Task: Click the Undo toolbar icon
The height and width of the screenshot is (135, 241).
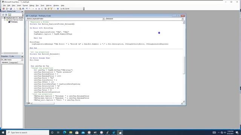Action: [x=27, y=9]
